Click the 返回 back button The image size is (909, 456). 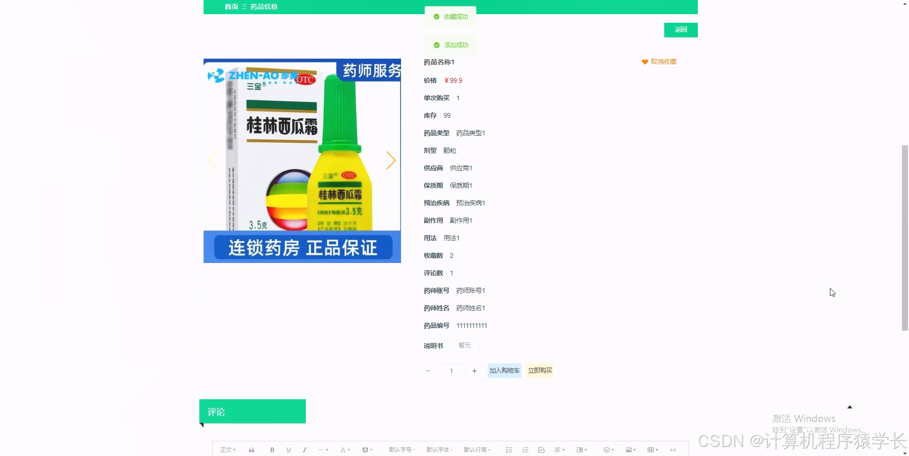pos(681,30)
